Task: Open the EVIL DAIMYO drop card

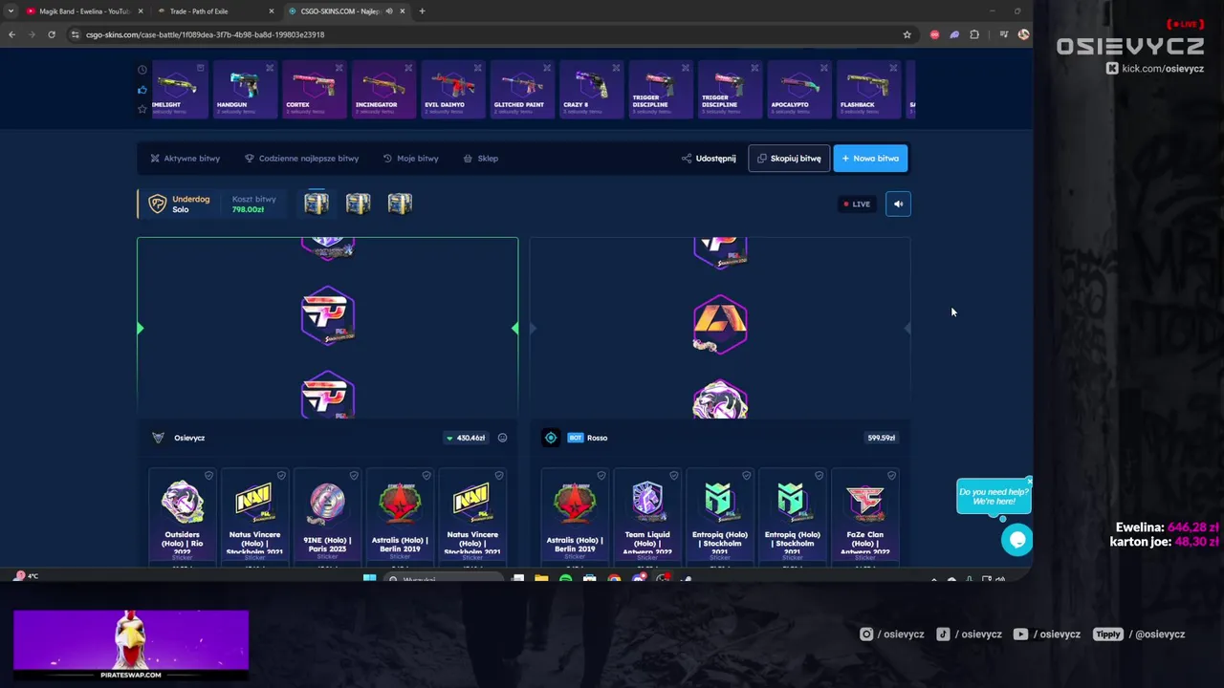Action: click(x=451, y=90)
